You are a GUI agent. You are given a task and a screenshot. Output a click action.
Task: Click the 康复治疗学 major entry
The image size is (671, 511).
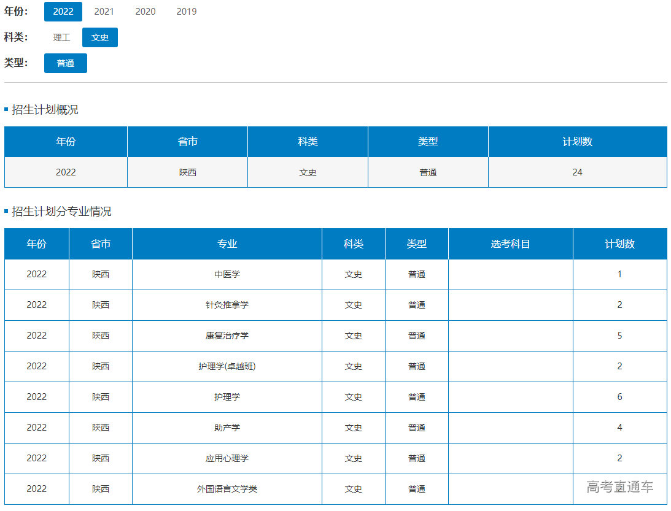tap(227, 336)
